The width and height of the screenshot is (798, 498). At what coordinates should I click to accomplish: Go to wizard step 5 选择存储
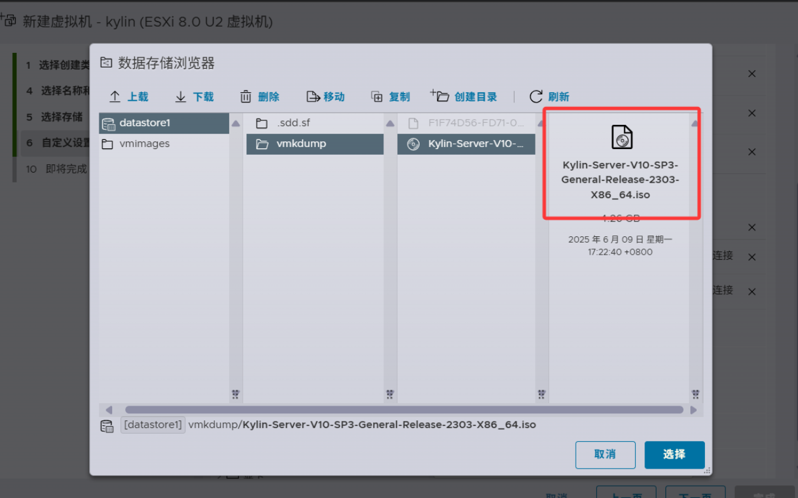coord(61,117)
